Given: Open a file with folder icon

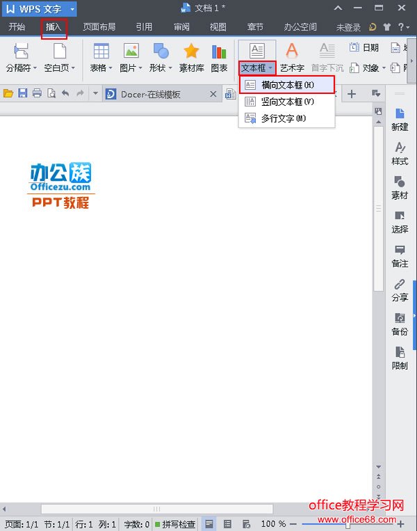Looking at the screenshot, I should pos(8,93).
